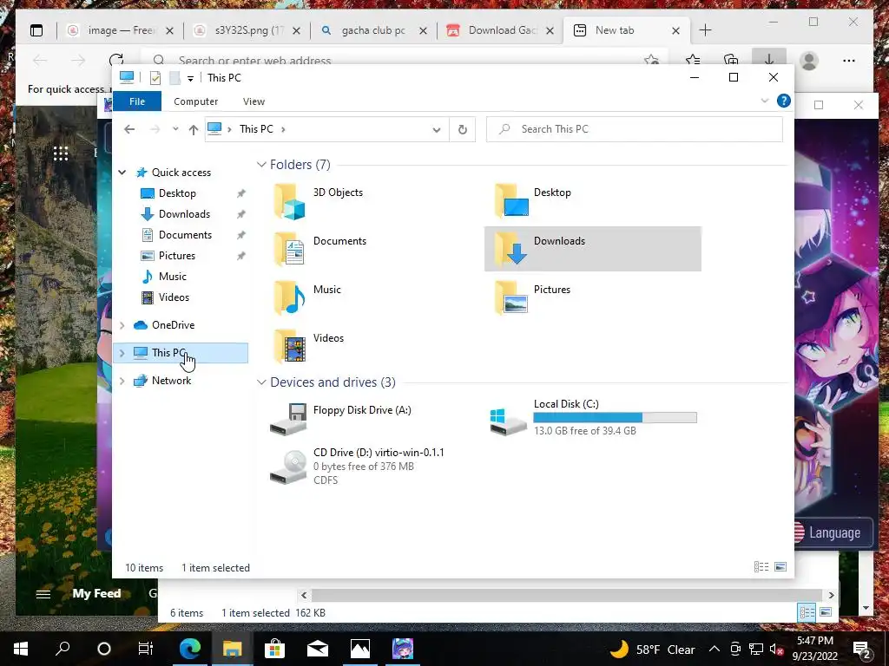
Task: Open the File ribbon menu
Action: pos(137,101)
